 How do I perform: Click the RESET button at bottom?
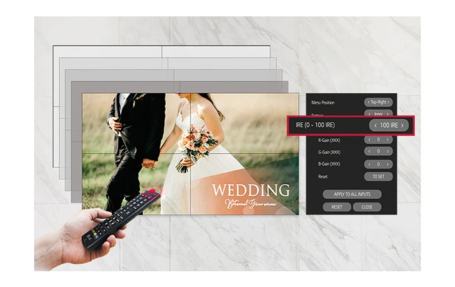click(x=337, y=207)
